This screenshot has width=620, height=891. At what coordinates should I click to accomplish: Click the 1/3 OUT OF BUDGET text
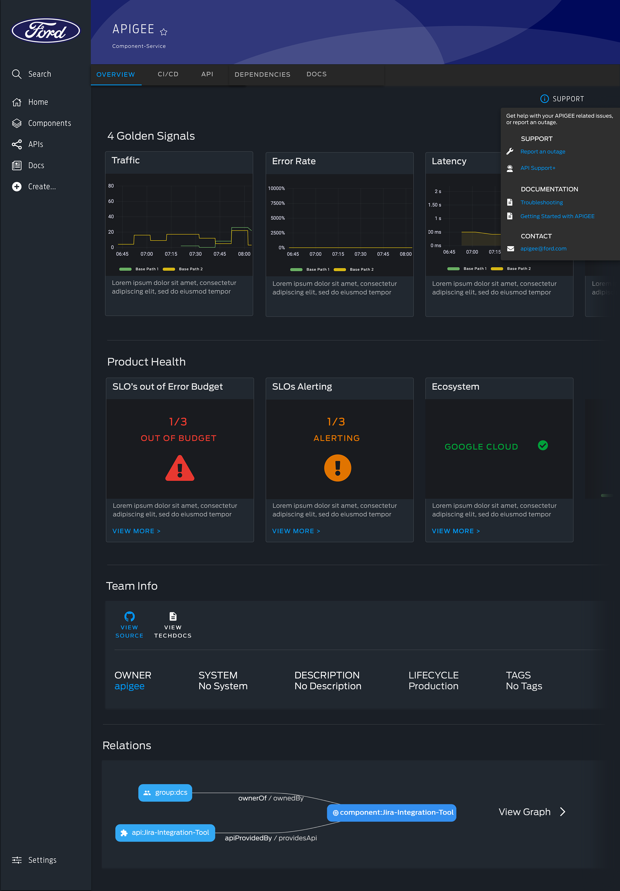pyautogui.click(x=178, y=430)
